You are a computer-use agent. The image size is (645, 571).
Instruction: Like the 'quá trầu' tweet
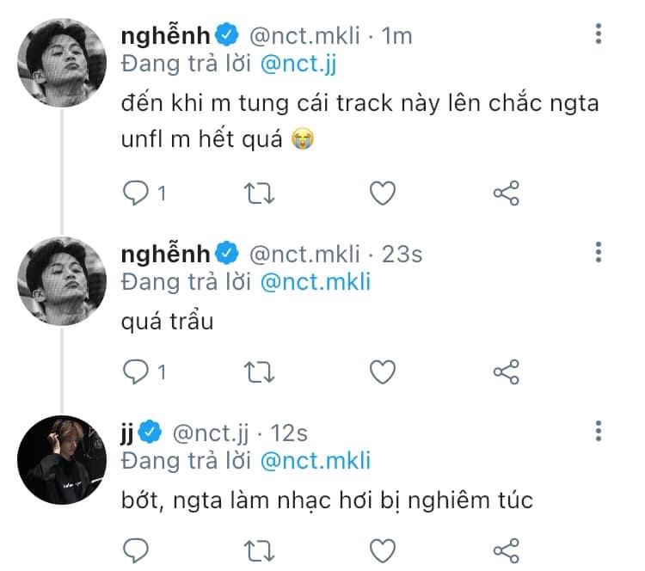coord(382,371)
